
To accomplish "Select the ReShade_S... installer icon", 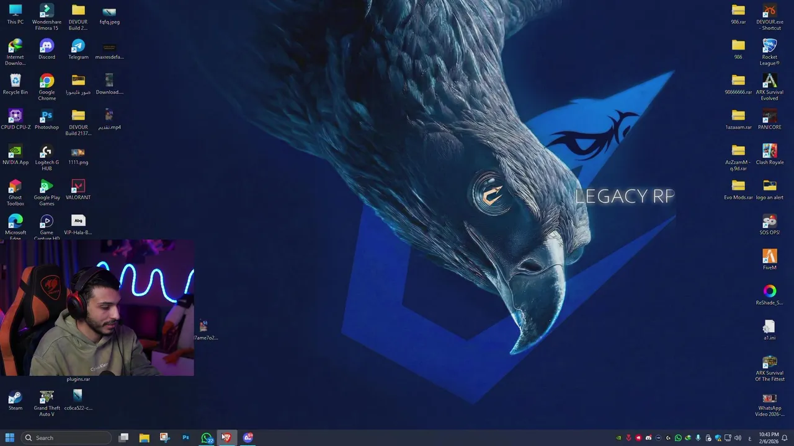I will pos(769,295).
